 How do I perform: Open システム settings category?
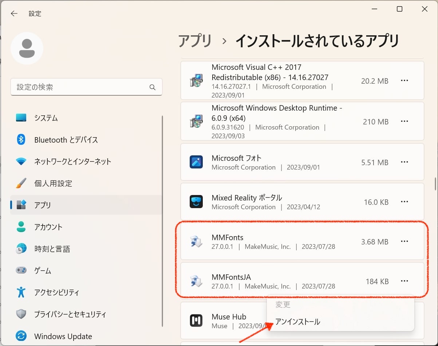tap(86, 118)
